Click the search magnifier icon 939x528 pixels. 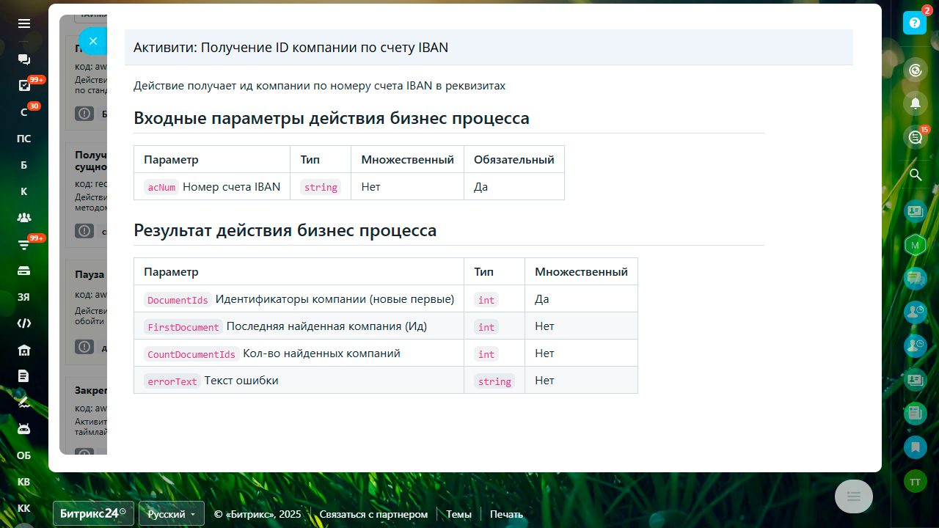tap(915, 175)
